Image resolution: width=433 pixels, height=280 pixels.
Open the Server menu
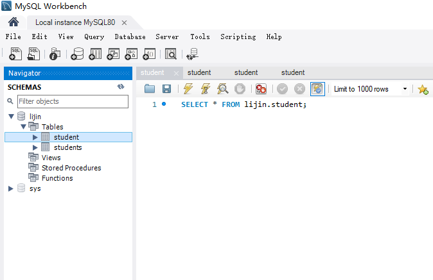click(x=167, y=37)
